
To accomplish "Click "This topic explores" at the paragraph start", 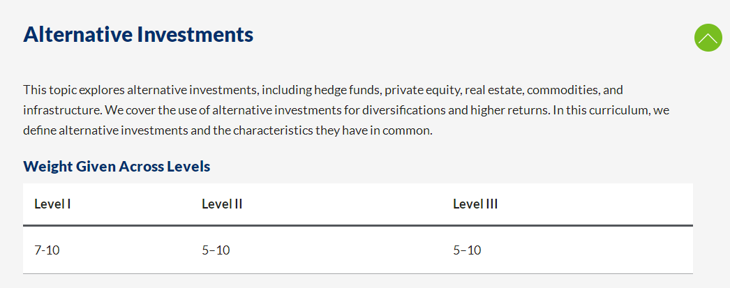I will (73, 90).
